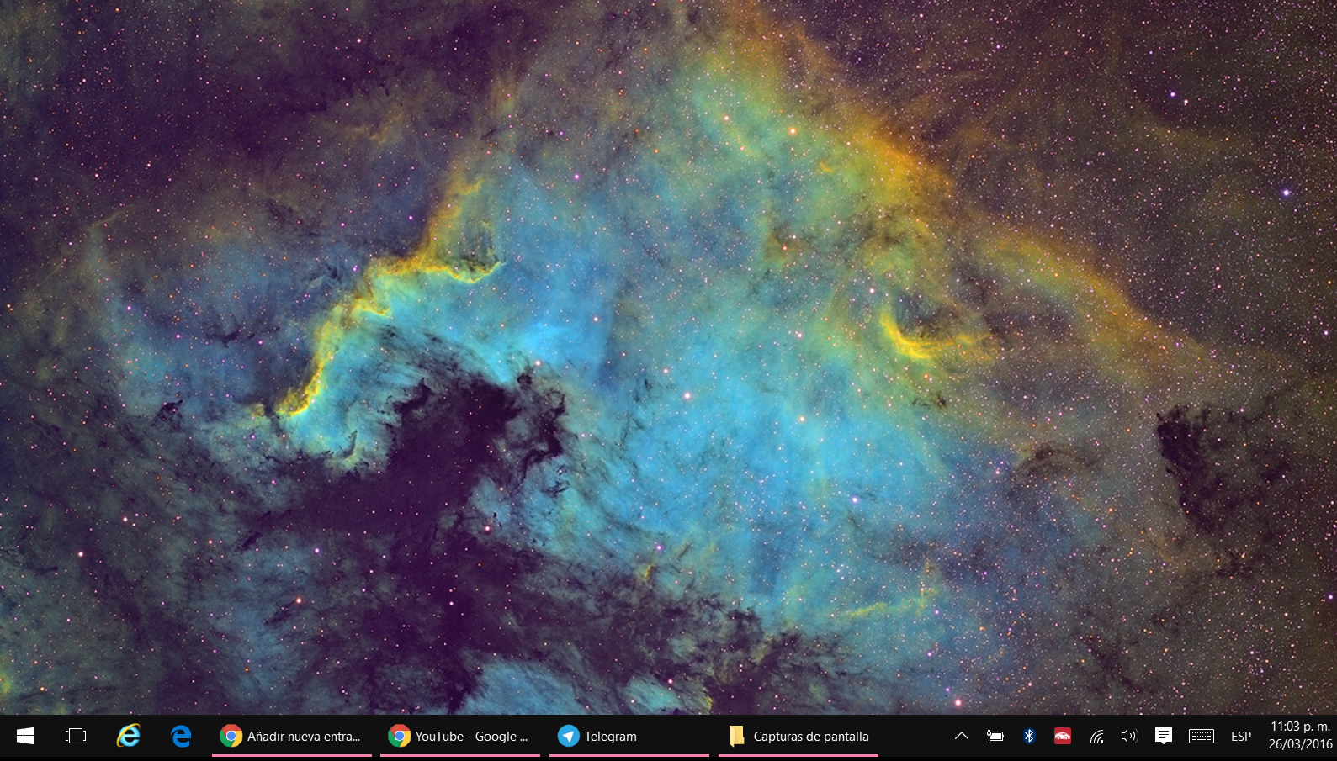Open the Windows Start menu
This screenshot has width=1337, height=761.
pos(25,737)
